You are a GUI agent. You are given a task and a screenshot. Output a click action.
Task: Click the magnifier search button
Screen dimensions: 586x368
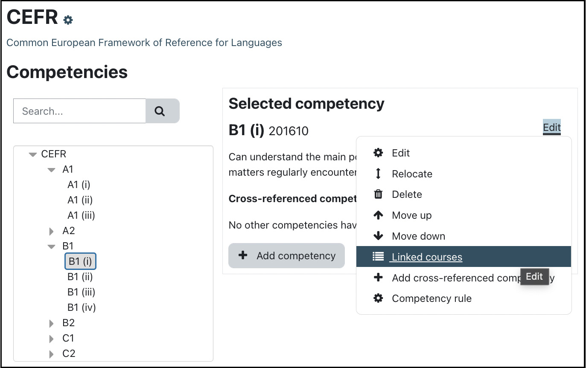162,111
